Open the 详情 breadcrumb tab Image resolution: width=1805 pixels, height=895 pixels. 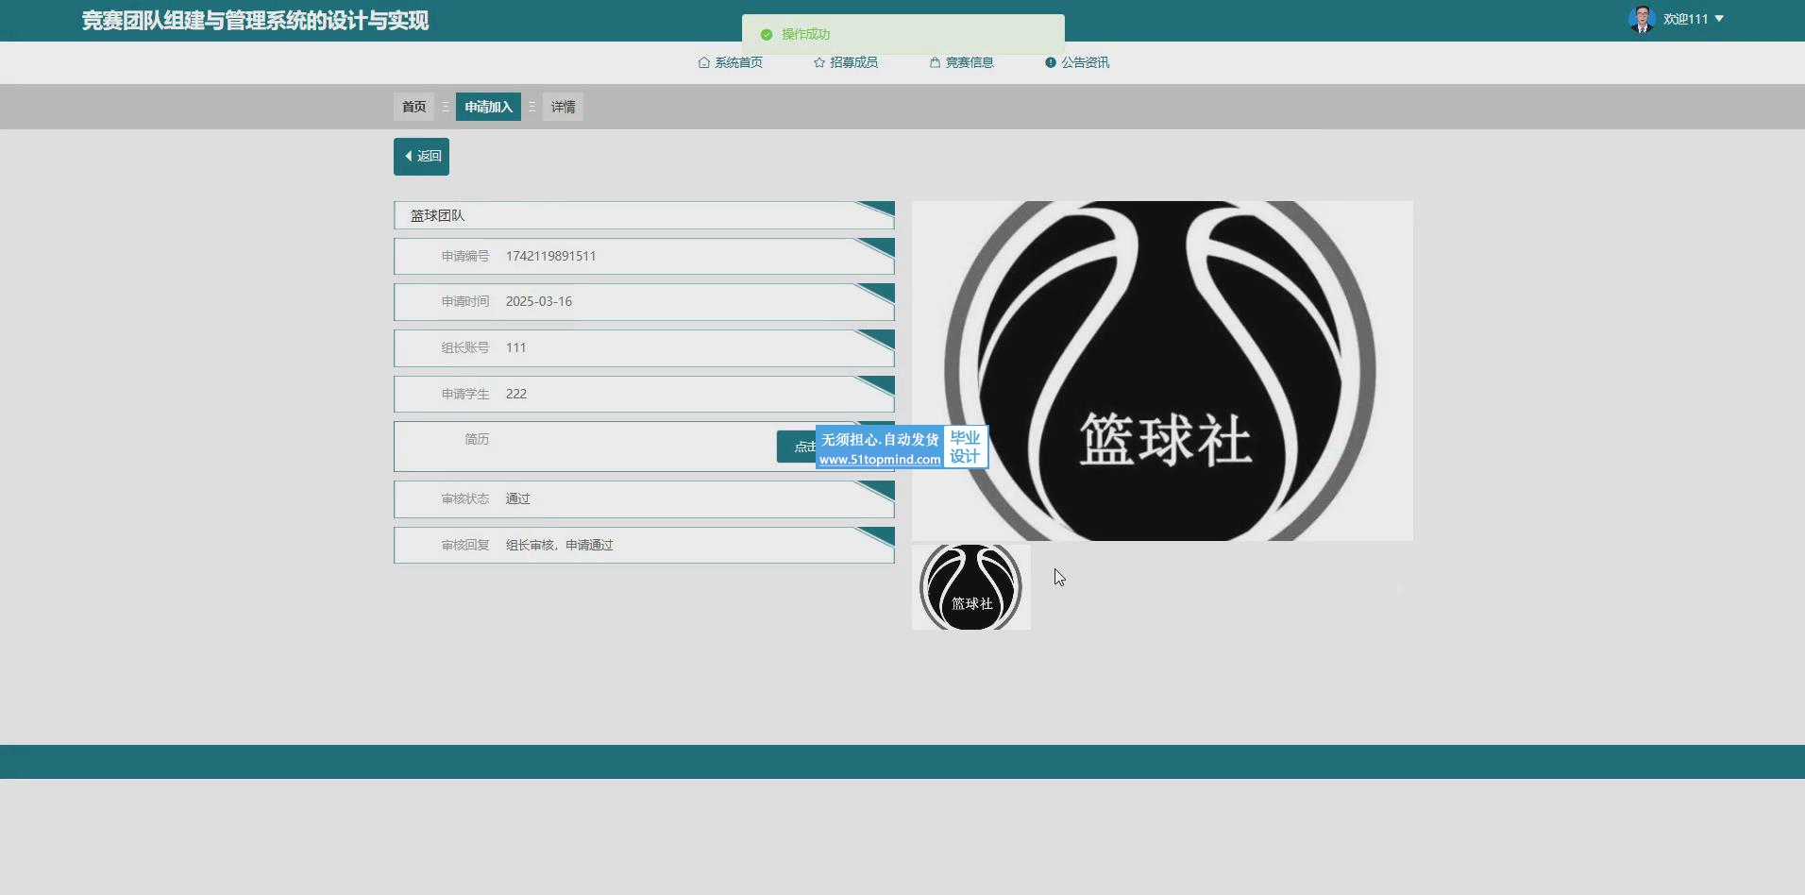pyautogui.click(x=563, y=107)
